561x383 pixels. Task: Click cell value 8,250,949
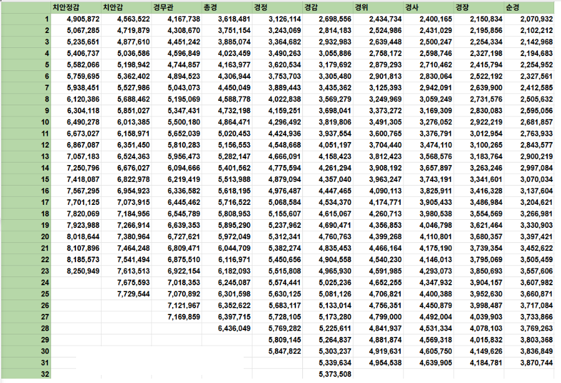point(83,271)
